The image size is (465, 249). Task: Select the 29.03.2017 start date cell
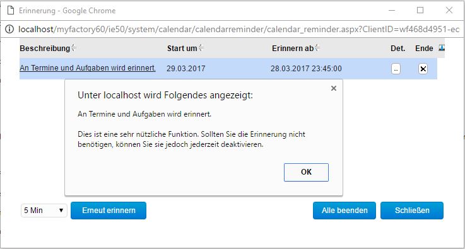[x=186, y=69]
